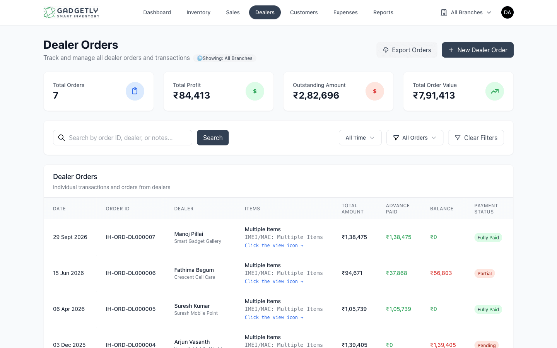The width and height of the screenshot is (557, 348).
Task: Focus the order search input field
Action: pos(123,138)
